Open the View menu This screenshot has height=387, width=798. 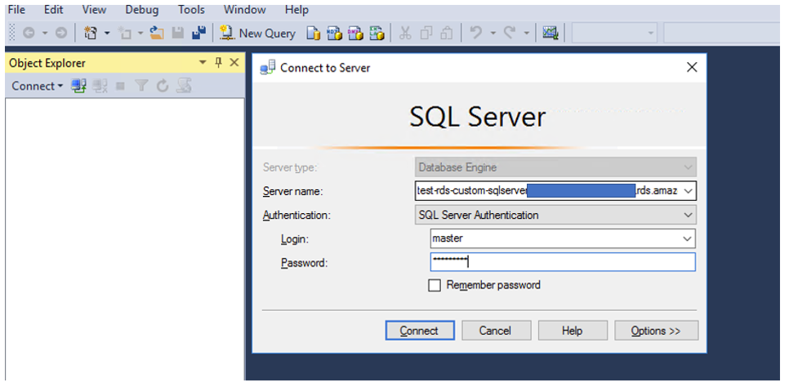(94, 10)
